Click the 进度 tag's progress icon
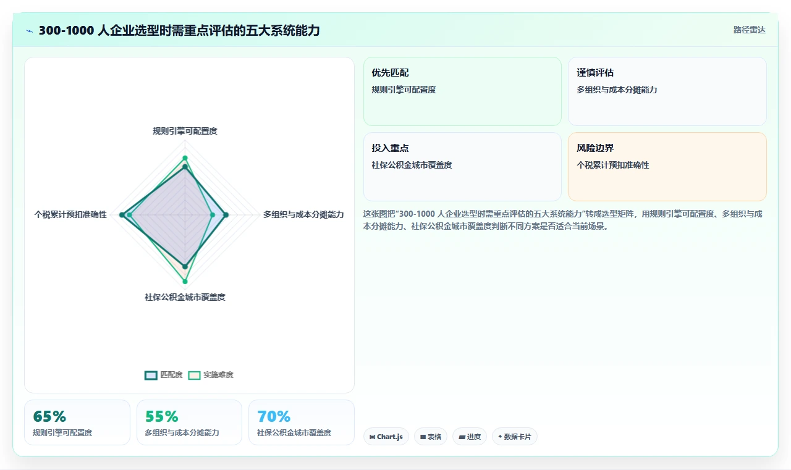 (x=462, y=437)
